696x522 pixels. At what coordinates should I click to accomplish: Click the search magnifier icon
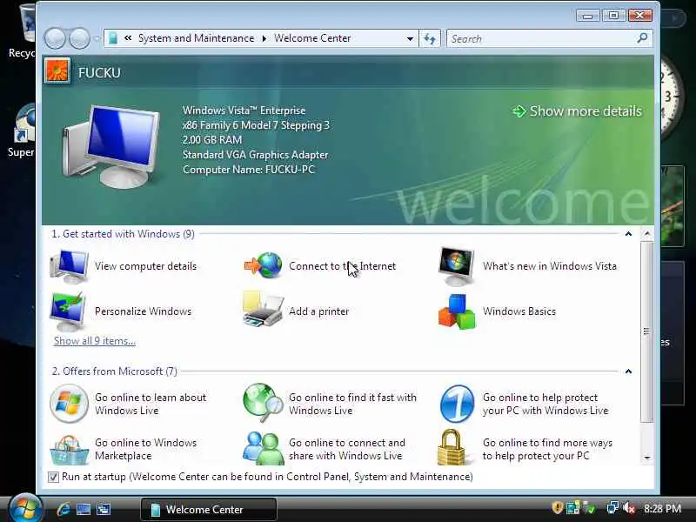pyautogui.click(x=642, y=38)
